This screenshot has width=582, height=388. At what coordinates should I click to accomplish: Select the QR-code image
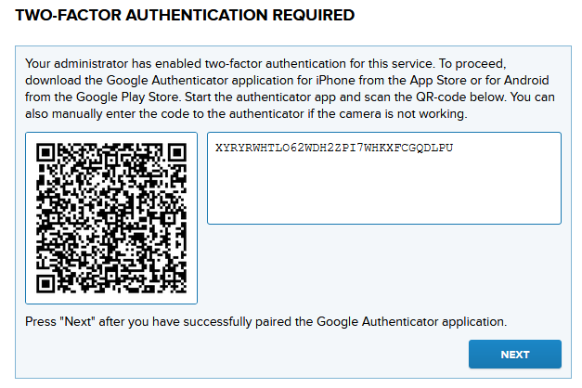pos(111,218)
